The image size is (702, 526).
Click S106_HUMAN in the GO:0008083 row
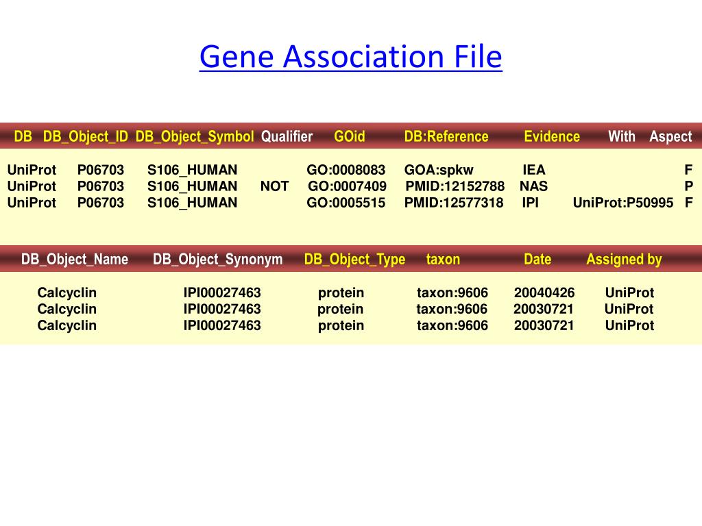(193, 170)
